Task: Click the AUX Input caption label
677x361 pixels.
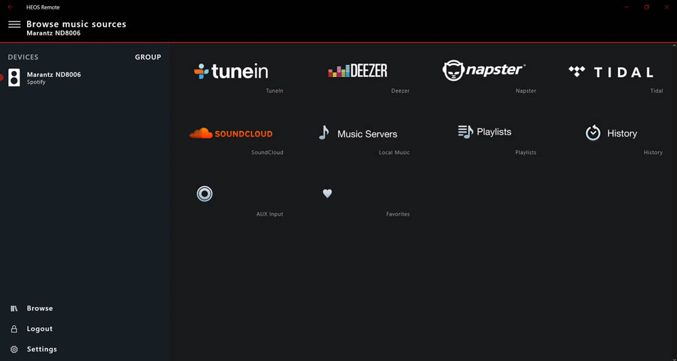Action: [270, 214]
